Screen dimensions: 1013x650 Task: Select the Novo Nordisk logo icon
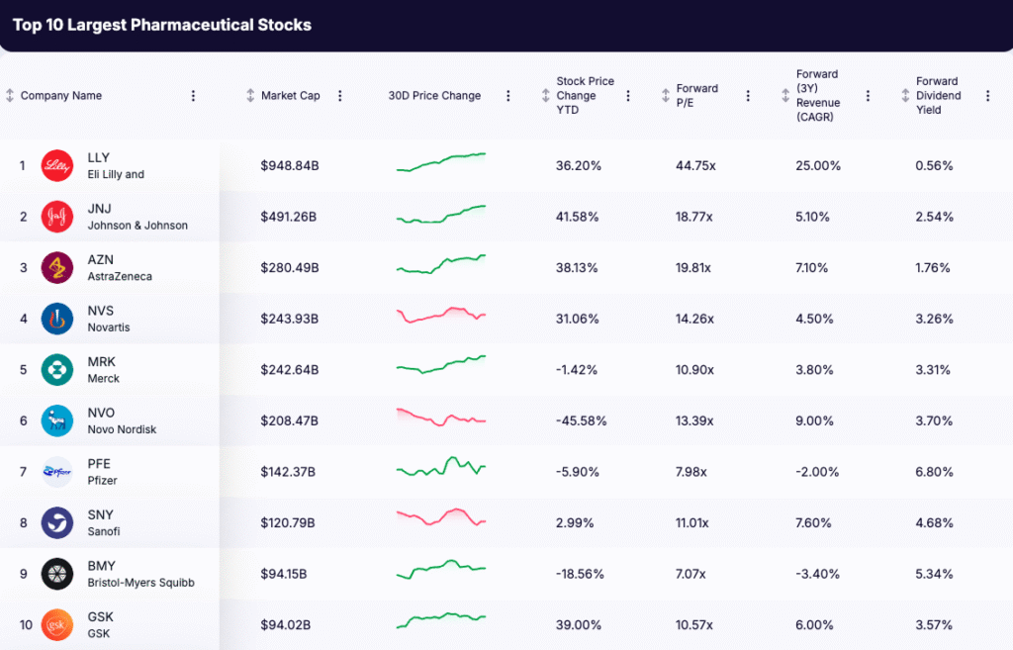(56, 420)
